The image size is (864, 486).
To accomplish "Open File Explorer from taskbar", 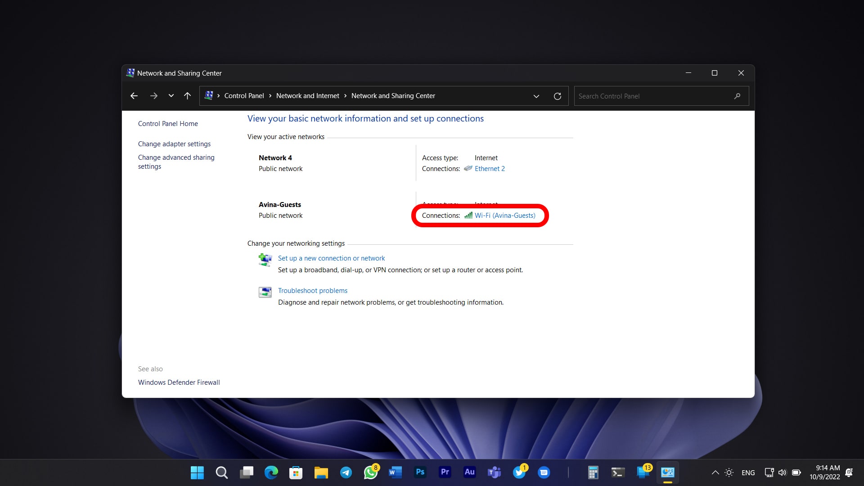I will coord(321,472).
